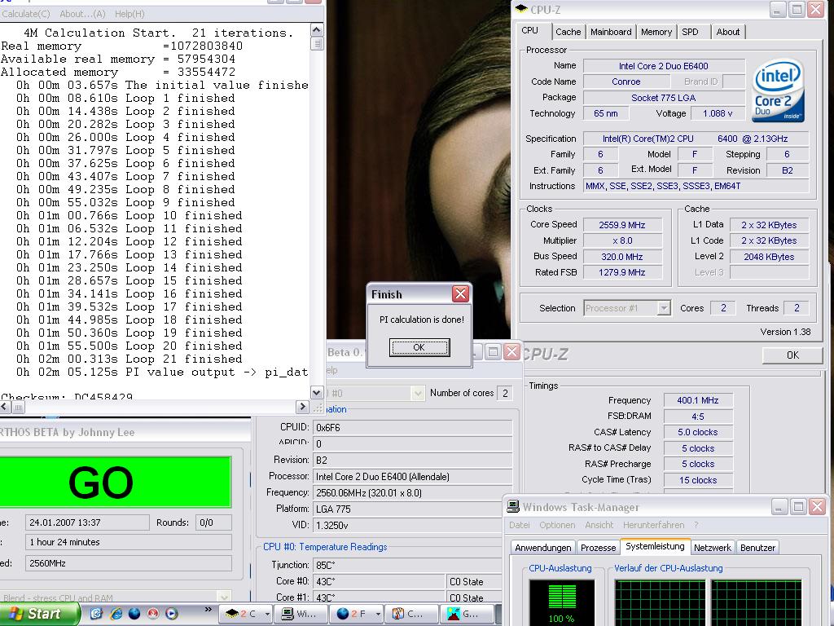Switch to the Prozesse tab in Task-Manager

click(598, 548)
